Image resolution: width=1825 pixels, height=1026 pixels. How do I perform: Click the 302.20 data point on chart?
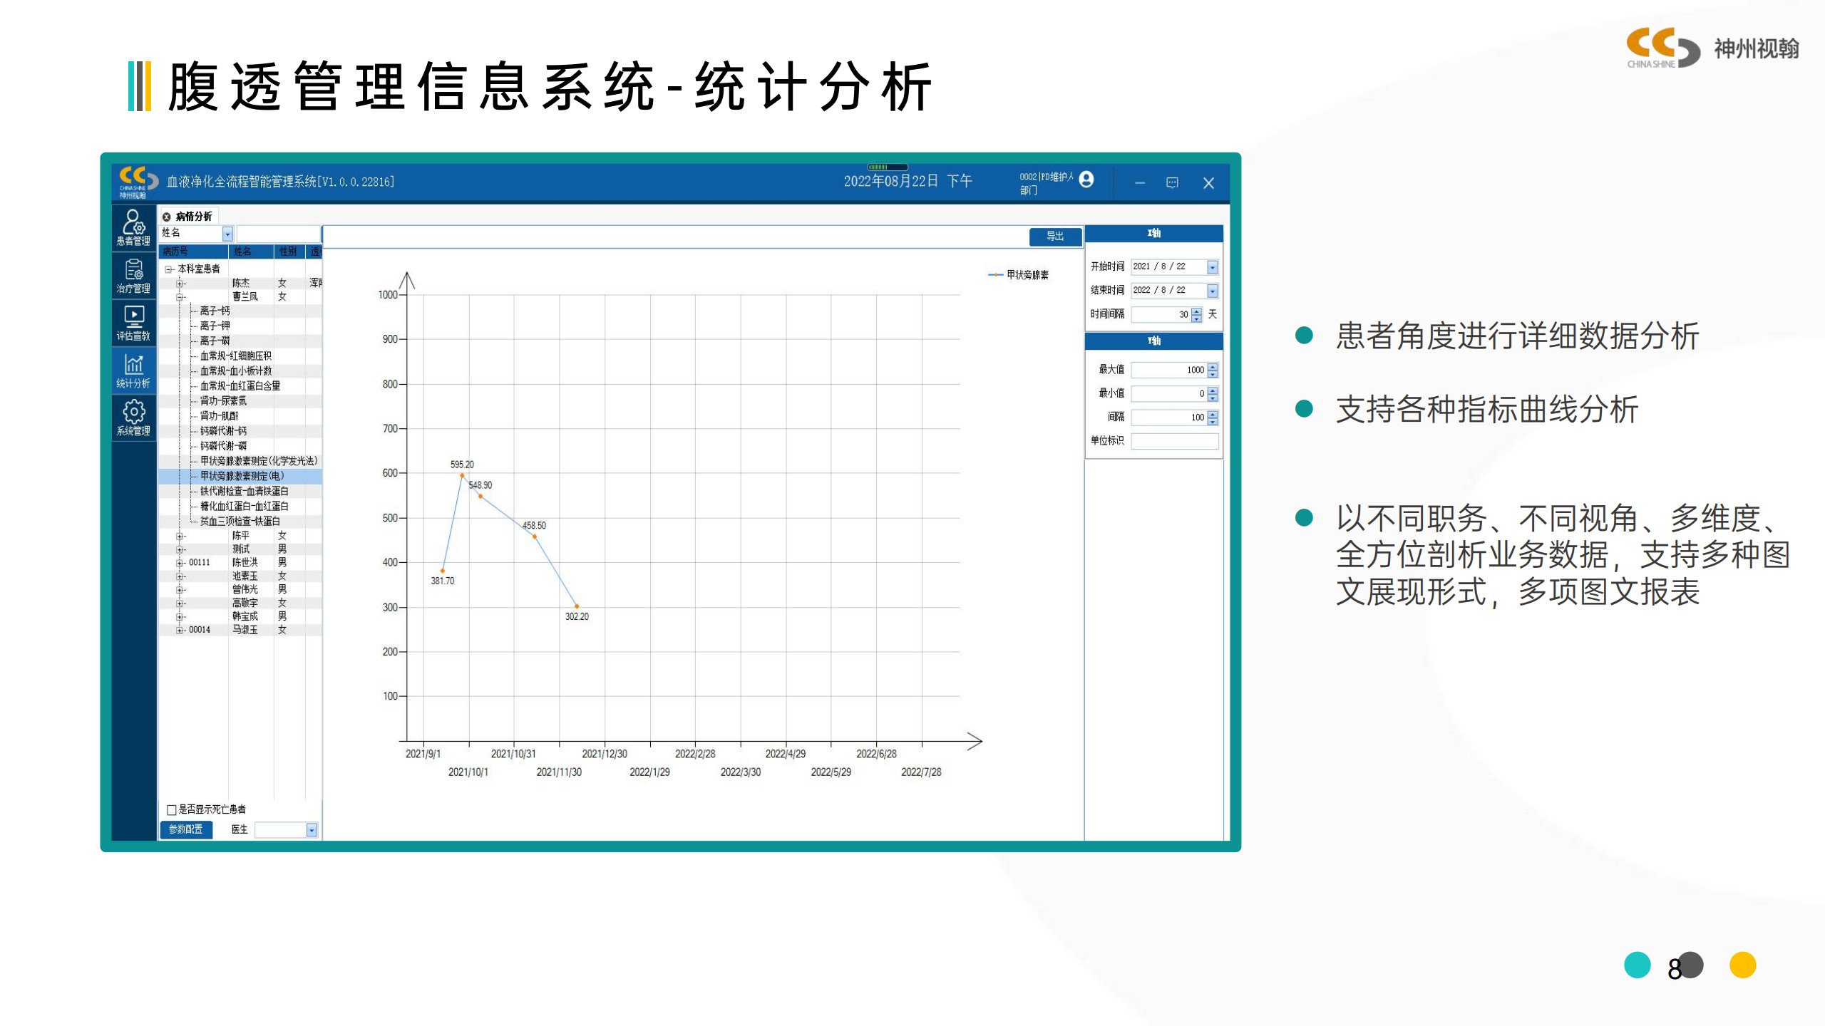click(x=577, y=606)
